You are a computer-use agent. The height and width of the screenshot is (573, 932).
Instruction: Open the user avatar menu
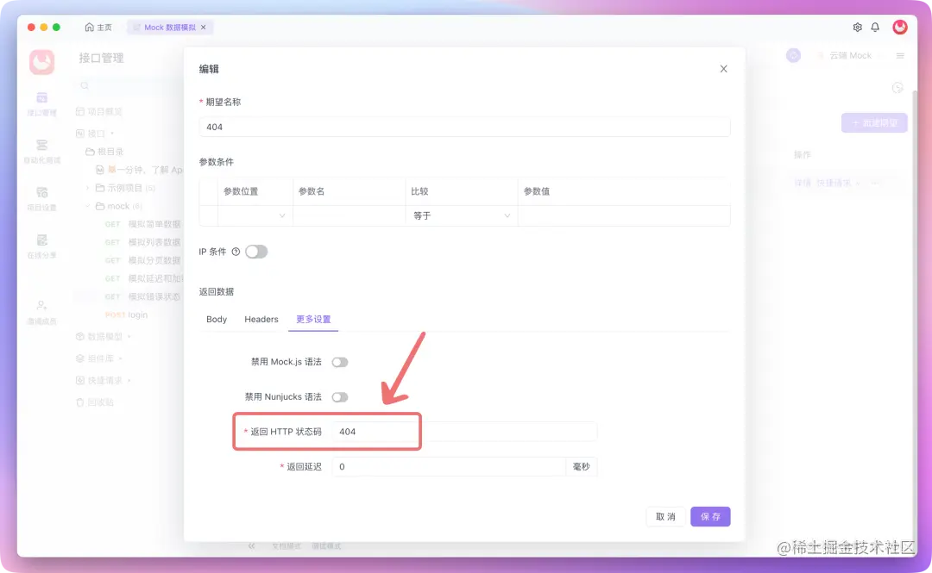(x=900, y=27)
